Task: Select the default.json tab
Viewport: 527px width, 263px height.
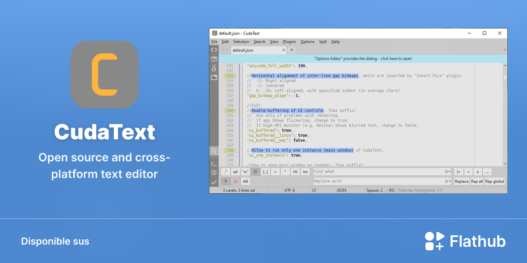Action: 258,50
